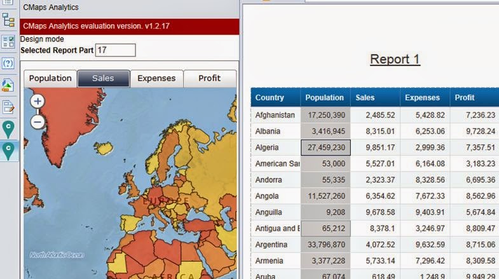Select the Profit column header
Viewport: 499px width, 279px height.
click(x=474, y=98)
